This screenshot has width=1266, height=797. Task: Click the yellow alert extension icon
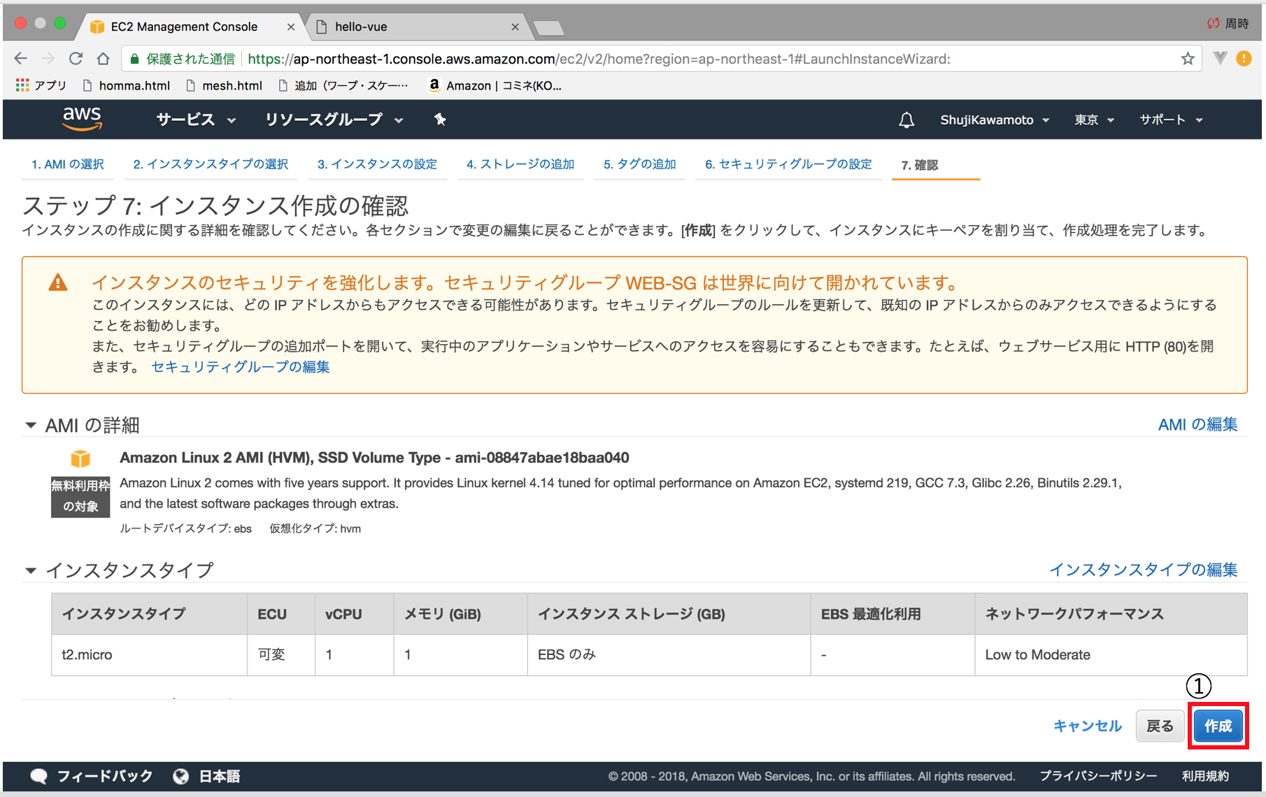coord(1244,59)
